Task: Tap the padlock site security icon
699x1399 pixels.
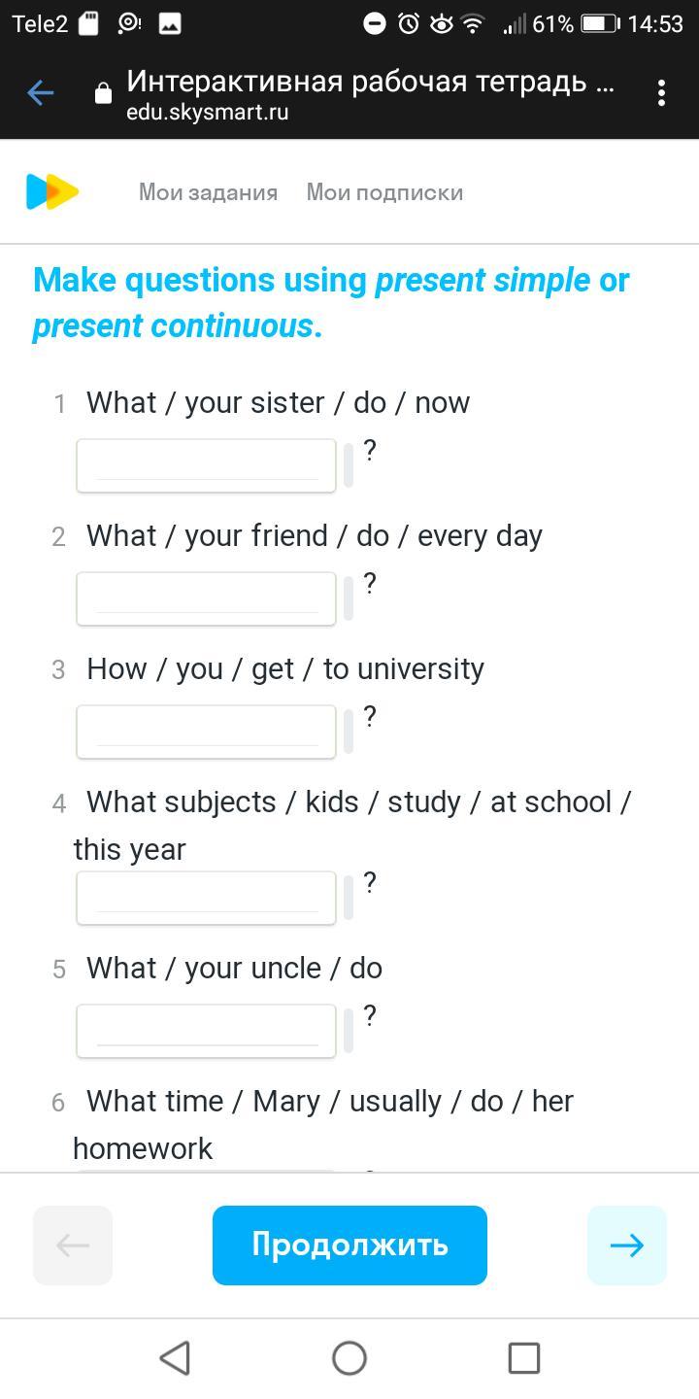Action: (x=103, y=94)
